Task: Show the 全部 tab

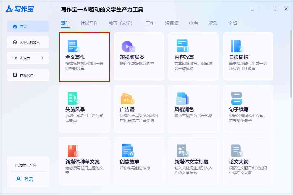Action: point(233,23)
